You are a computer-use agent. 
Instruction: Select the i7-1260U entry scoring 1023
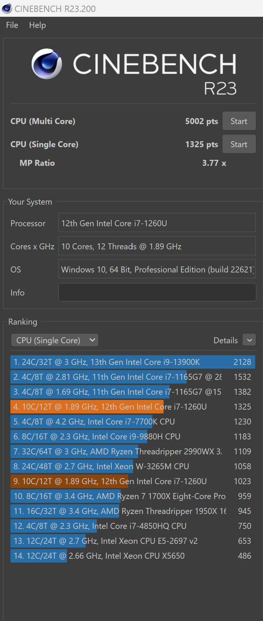132,481
